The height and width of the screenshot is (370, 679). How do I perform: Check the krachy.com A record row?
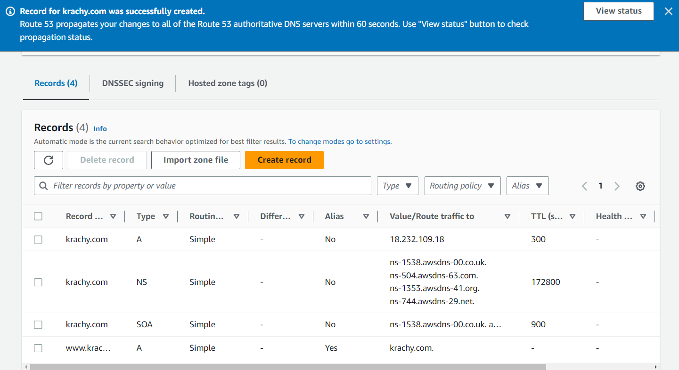tap(38, 240)
